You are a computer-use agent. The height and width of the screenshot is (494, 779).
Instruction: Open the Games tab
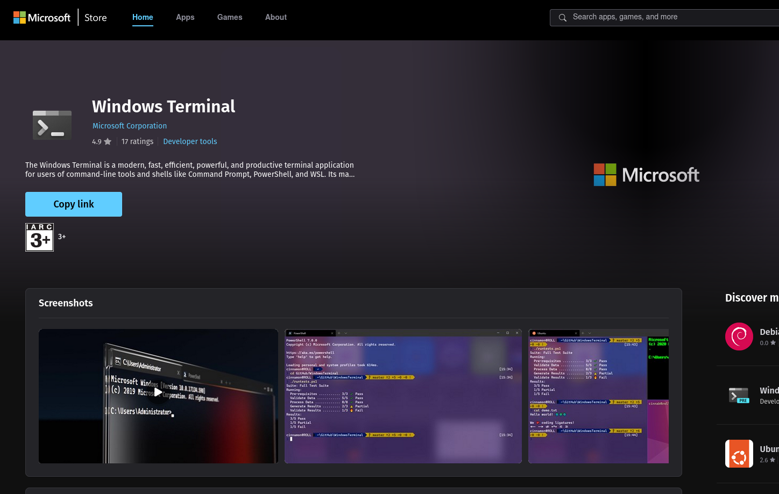point(230,17)
